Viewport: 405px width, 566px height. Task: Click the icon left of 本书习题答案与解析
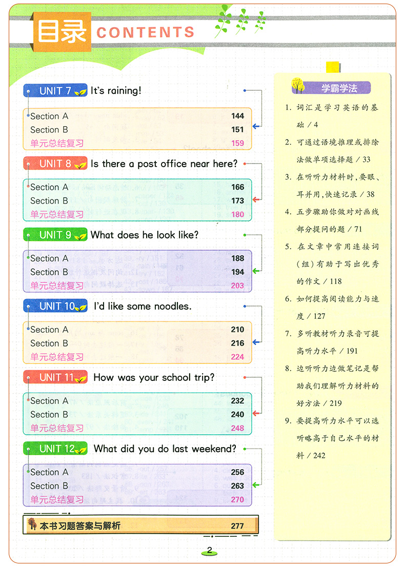pyautogui.click(x=32, y=525)
